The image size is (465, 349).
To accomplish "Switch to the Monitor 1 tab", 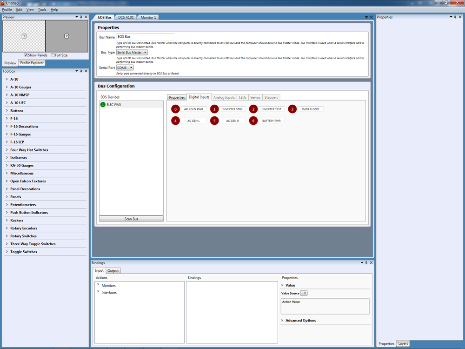I will pos(148,18).
